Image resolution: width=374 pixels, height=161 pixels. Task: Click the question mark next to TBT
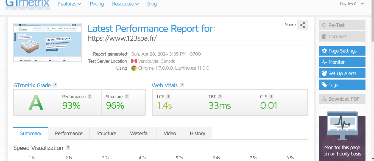(220, 97)
